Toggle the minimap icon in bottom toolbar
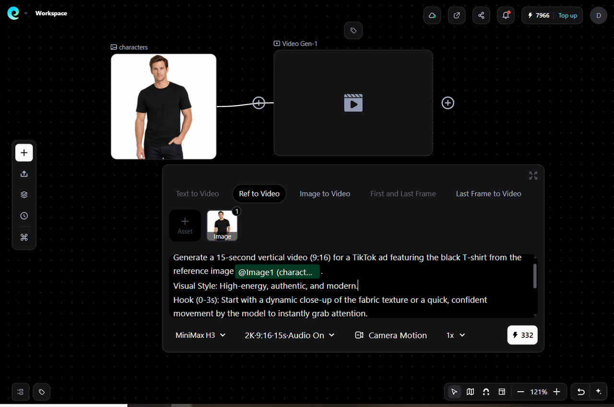 pos(470,392)
